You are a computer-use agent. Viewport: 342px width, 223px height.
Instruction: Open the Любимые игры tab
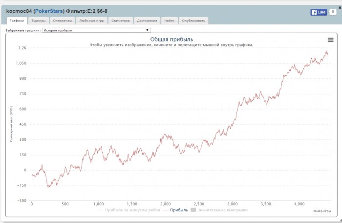click(92, 21)
